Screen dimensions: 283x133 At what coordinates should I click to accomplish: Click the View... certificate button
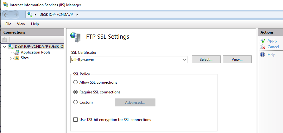(x=237, y=60)
